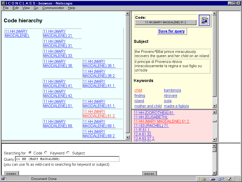Screen dimensions: 242x182
Task: Open the Communicator menu
Action: (x=53, y=8)
